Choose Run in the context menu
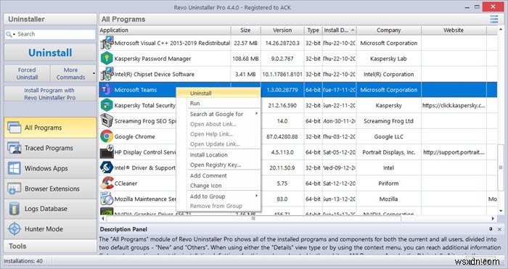The image size is (508, 269). pos(219,103)
